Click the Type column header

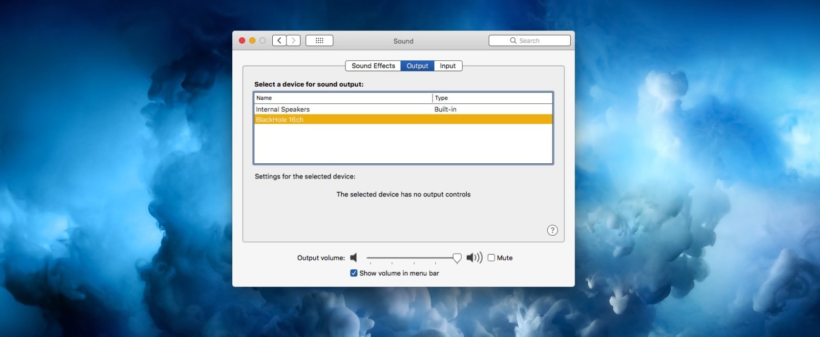pos(492,98)
